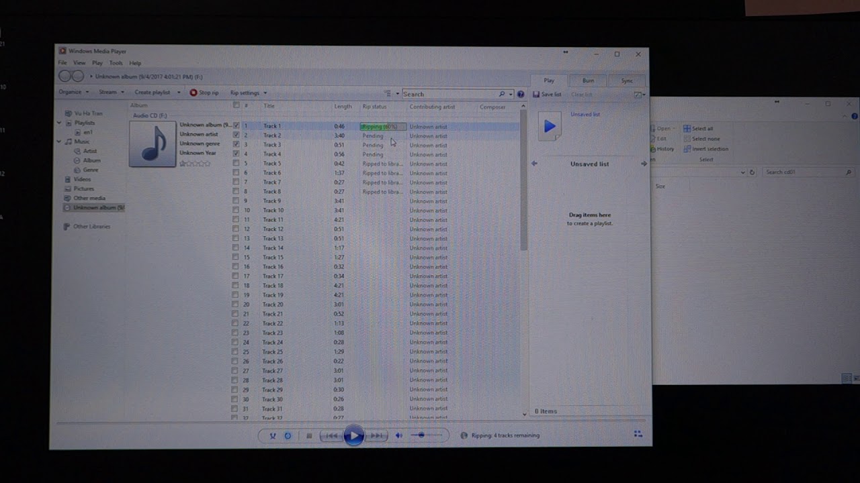
Task: Click the Back navigation circle button
Action: tap(65, 76)
